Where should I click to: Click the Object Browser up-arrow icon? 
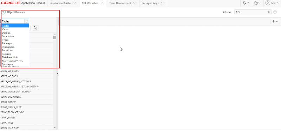4,12
